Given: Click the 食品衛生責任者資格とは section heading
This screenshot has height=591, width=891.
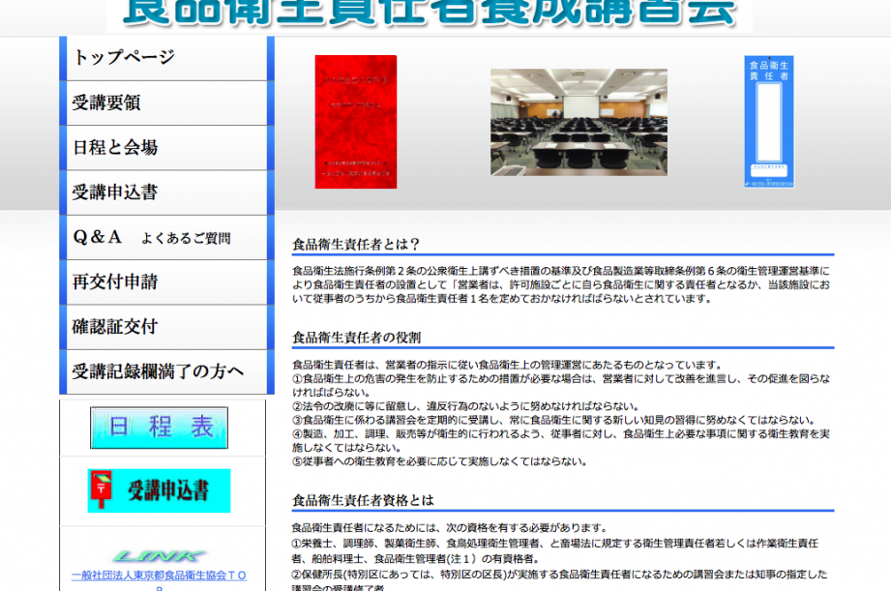Looking at the screenshot, I should pyautogui.click(x=363, y=500).
